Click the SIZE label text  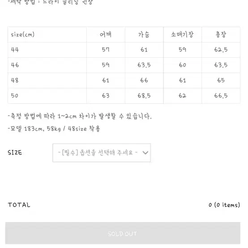point(15,153)
